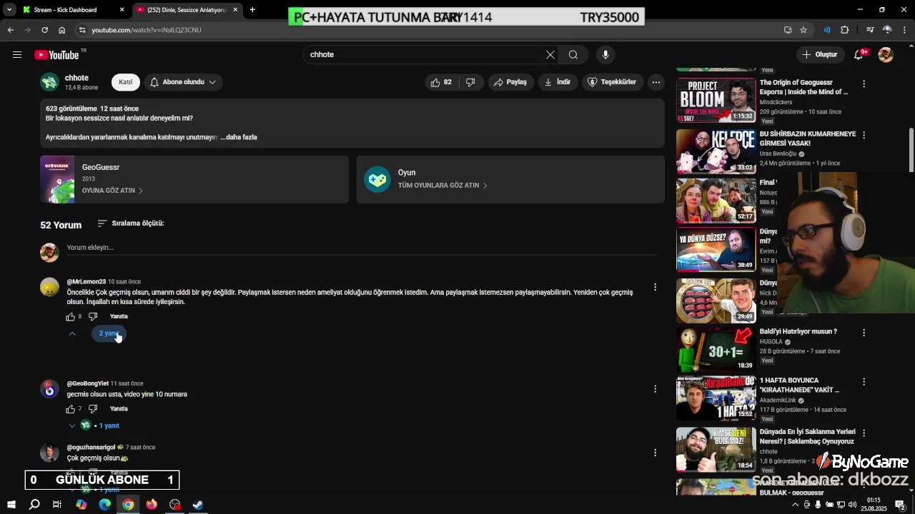Click the Paylaş share button
This screenshot has width=915, height=514.
[x=510, y=82]
